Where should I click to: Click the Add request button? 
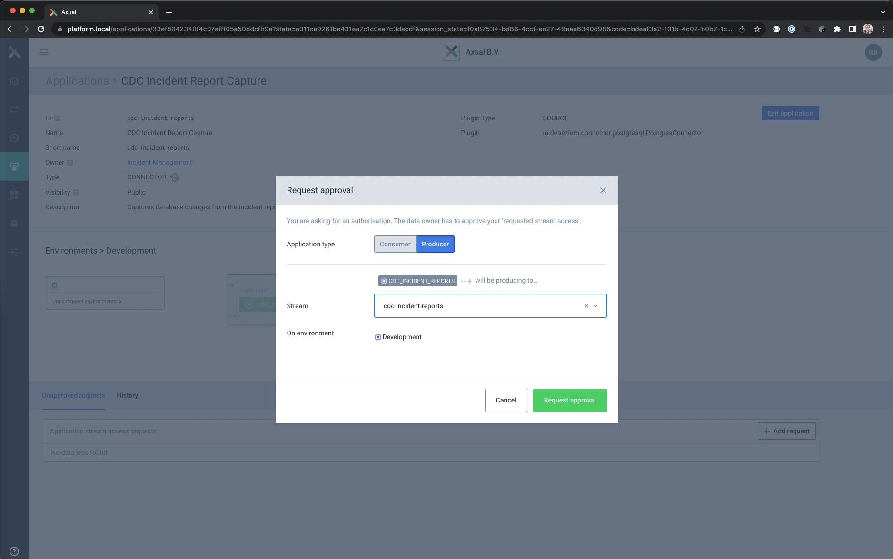pyautogui.click(x=787, y=431)
